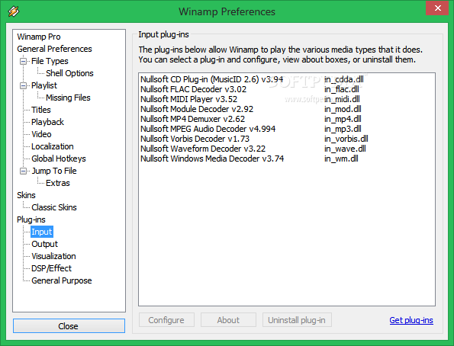This screenshot has height=346, width=454.
Task: Open the Skins section
Action: [26, 195]
